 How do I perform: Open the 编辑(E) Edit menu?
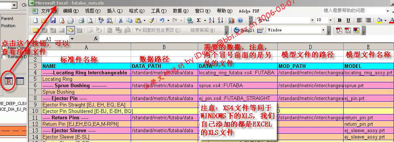pyautogui.click(x=71, y=11)
